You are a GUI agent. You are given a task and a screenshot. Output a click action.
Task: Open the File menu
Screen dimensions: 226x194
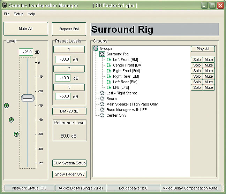(x=7, y=14)
